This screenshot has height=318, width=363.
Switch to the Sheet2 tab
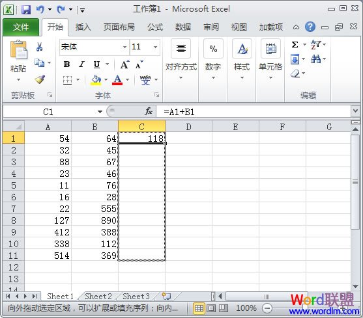[98, 296]
